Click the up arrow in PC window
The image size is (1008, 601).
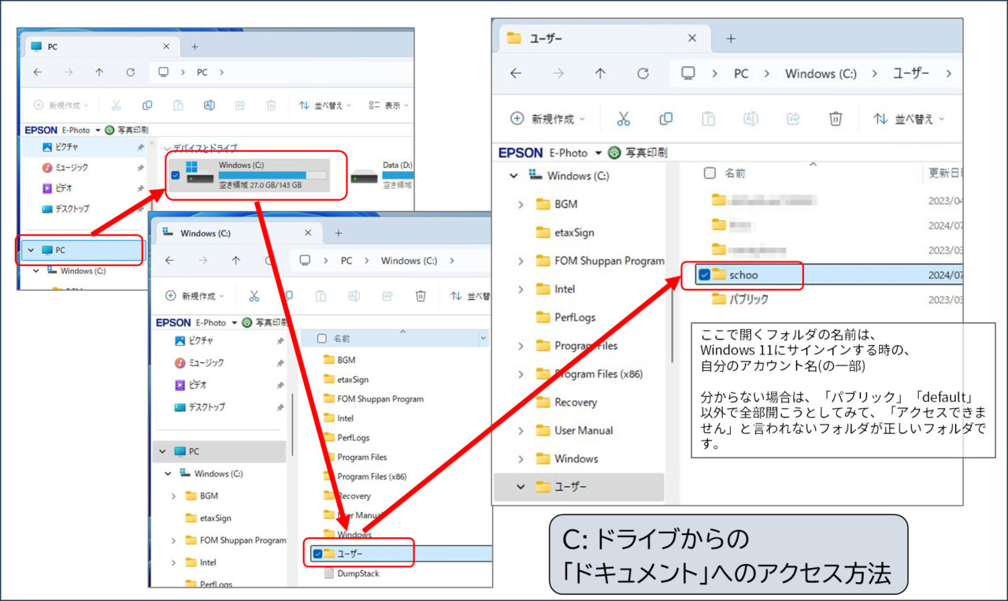[x=99, y=72]
